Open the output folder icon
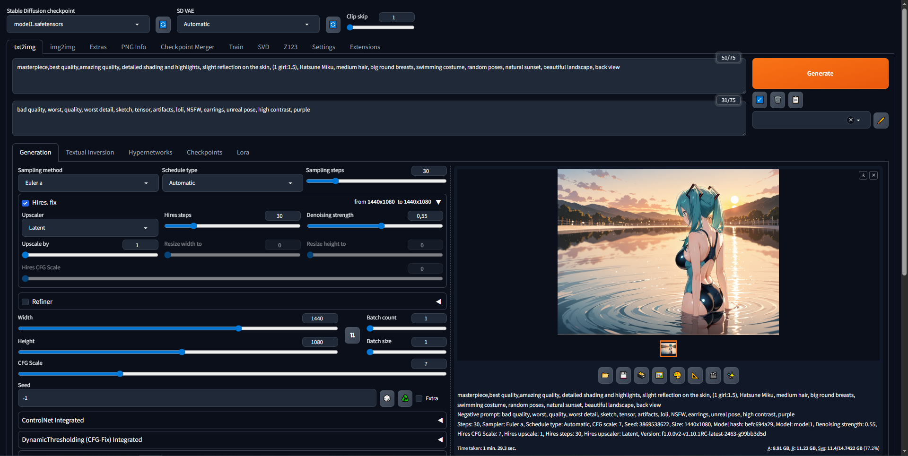The width and height of the screenshot is (908, 456). [x=605, y=375]
